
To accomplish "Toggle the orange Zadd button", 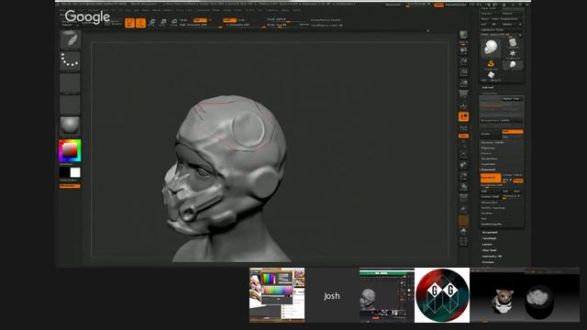I will click(229, 20).
